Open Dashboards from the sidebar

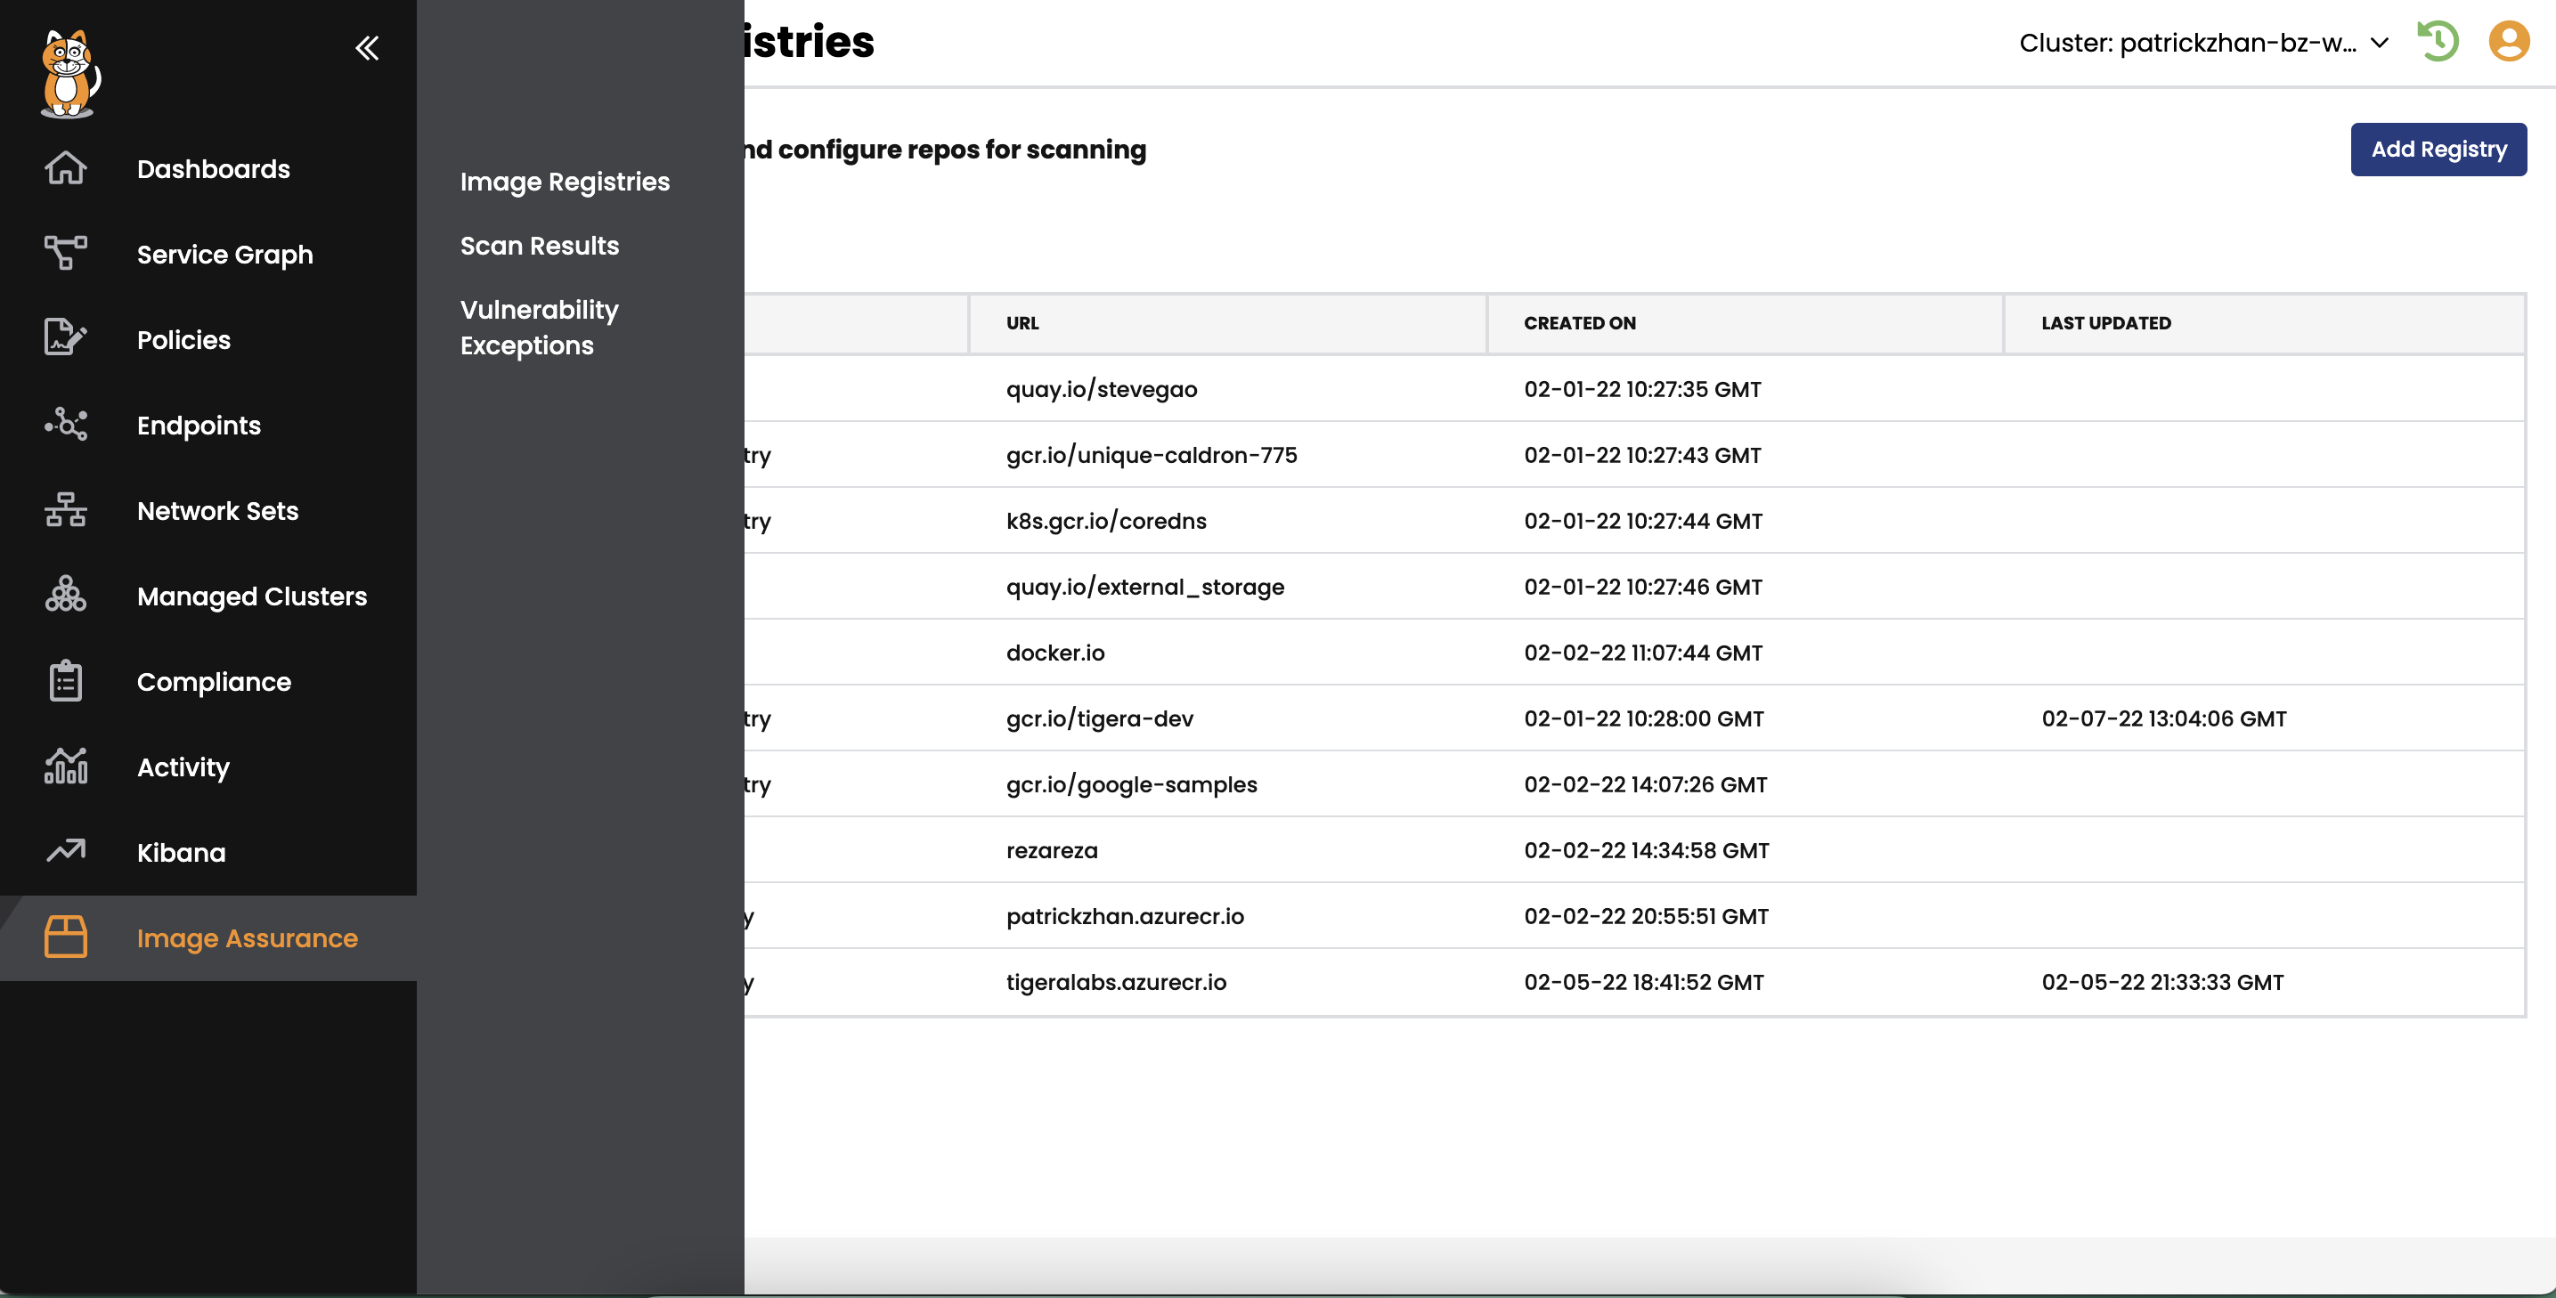point(214,168)
